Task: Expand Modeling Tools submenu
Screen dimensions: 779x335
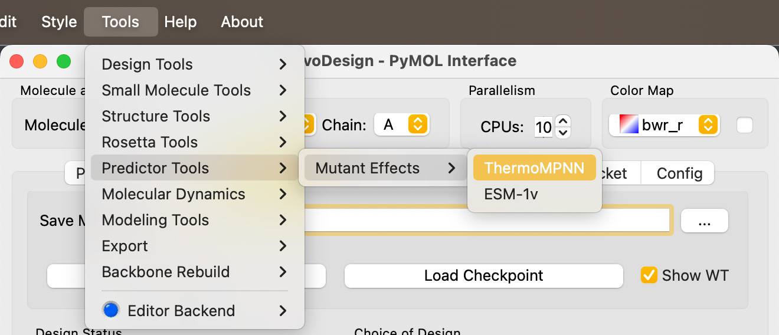Action: point(195,220)
